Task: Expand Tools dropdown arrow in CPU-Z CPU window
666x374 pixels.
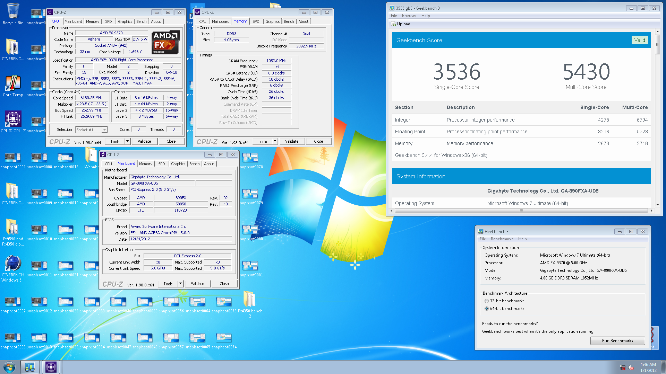Action: 127,141
